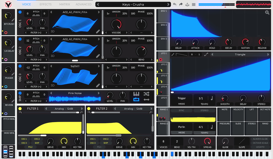Next filter type arrow in FILTER 1
The image size is (273, 159).
pyautogui.click(x=82, y=109)
